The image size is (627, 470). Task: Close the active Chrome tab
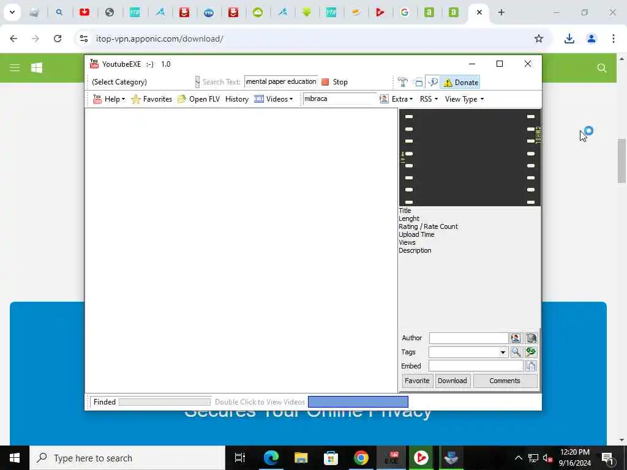479,12
